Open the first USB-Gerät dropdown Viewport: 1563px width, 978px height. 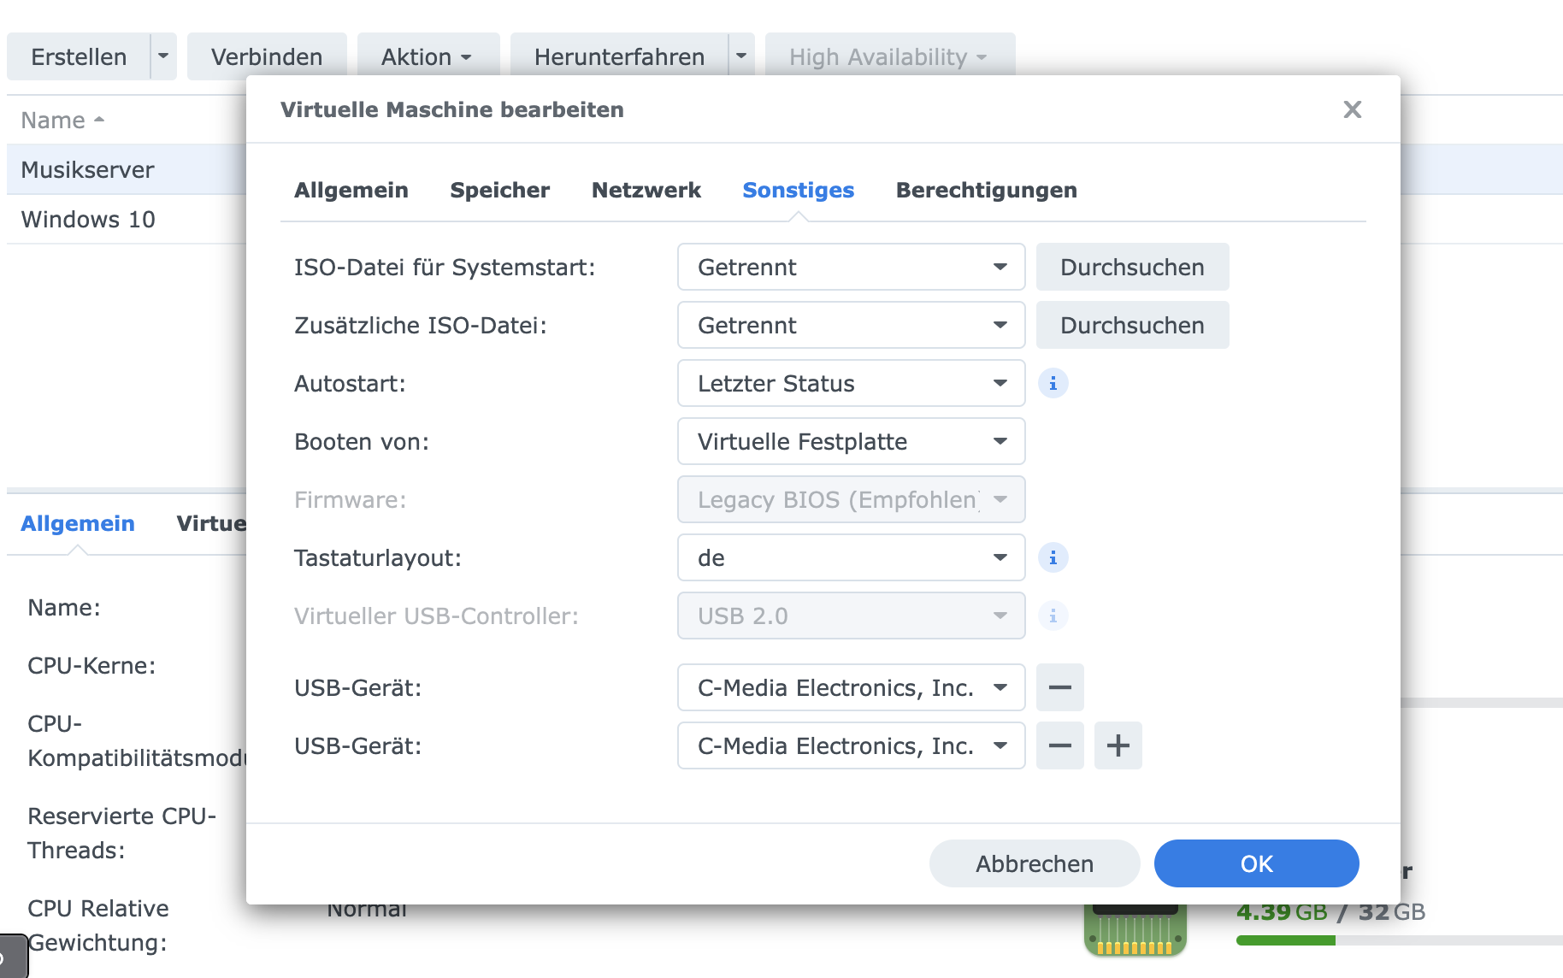click(851, 688)
